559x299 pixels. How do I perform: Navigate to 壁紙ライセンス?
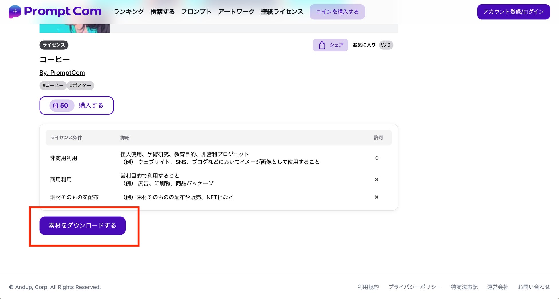coord(282,12)
